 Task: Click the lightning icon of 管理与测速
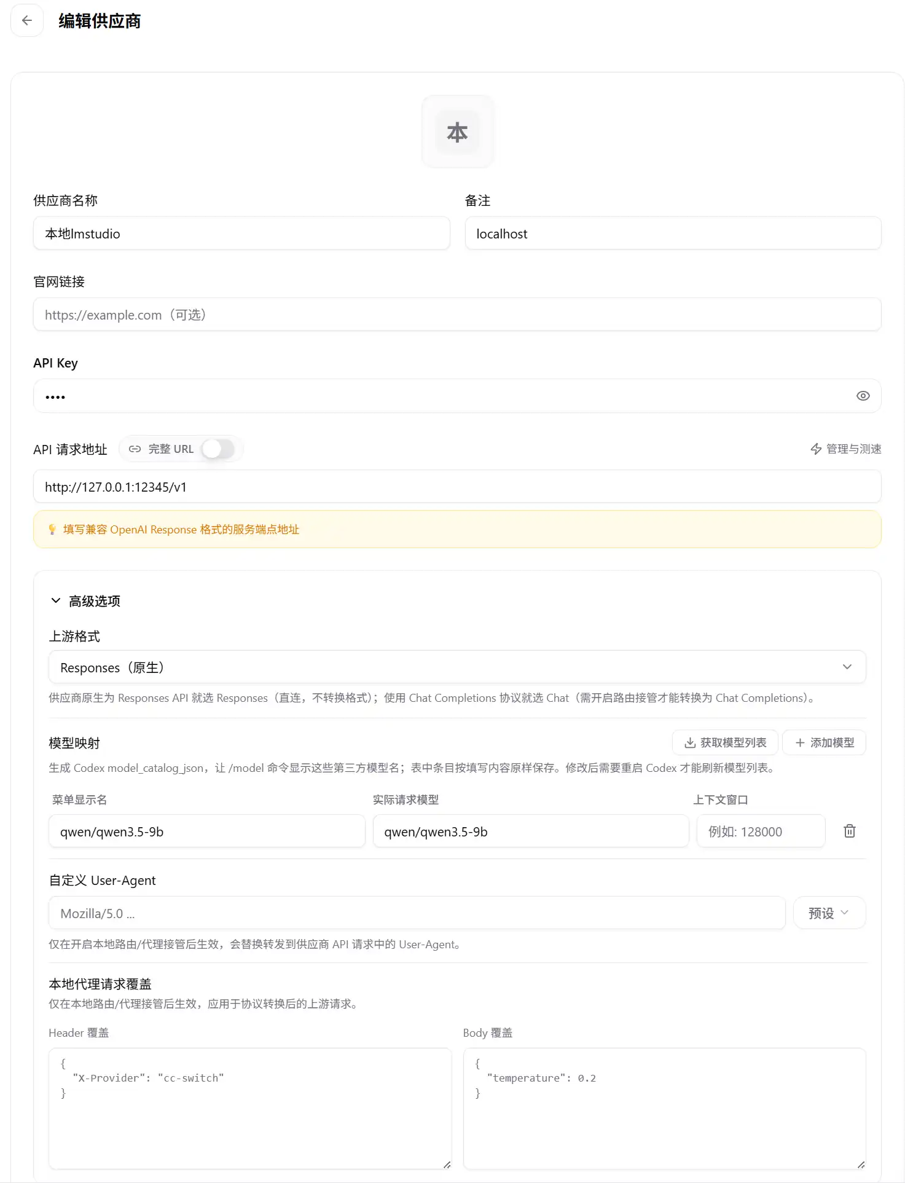point(816,449)
